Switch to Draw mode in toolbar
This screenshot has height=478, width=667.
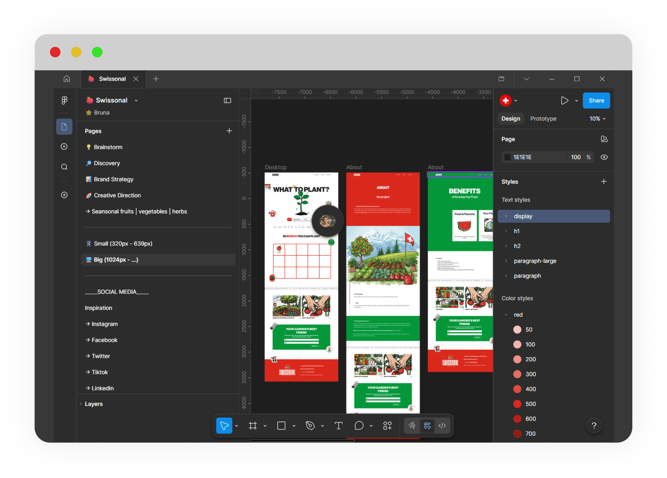point(412,426)
